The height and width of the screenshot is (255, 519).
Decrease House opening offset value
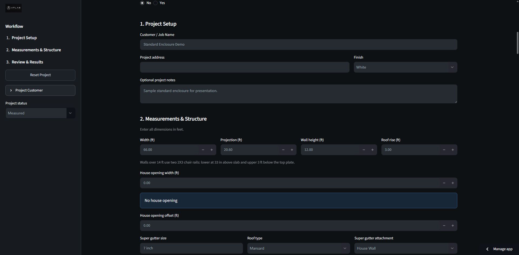coord(444,226)
